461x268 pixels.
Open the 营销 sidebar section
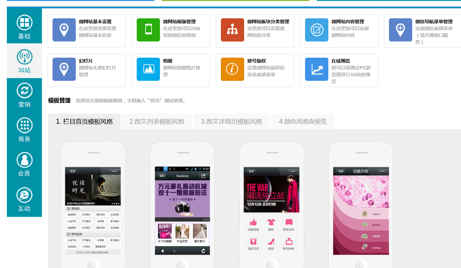coord(24,95)
